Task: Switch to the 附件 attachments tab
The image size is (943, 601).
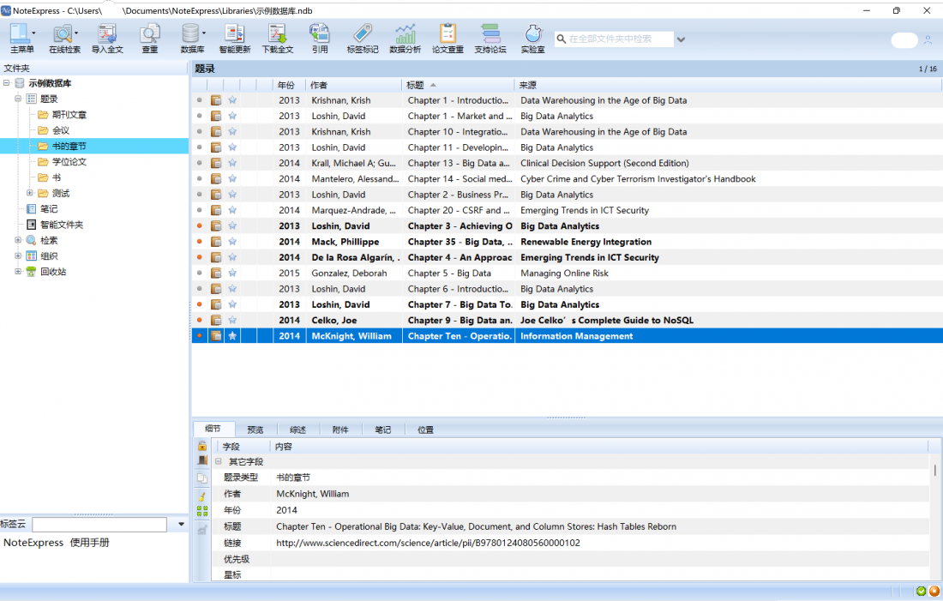Action: pos(340,430)
